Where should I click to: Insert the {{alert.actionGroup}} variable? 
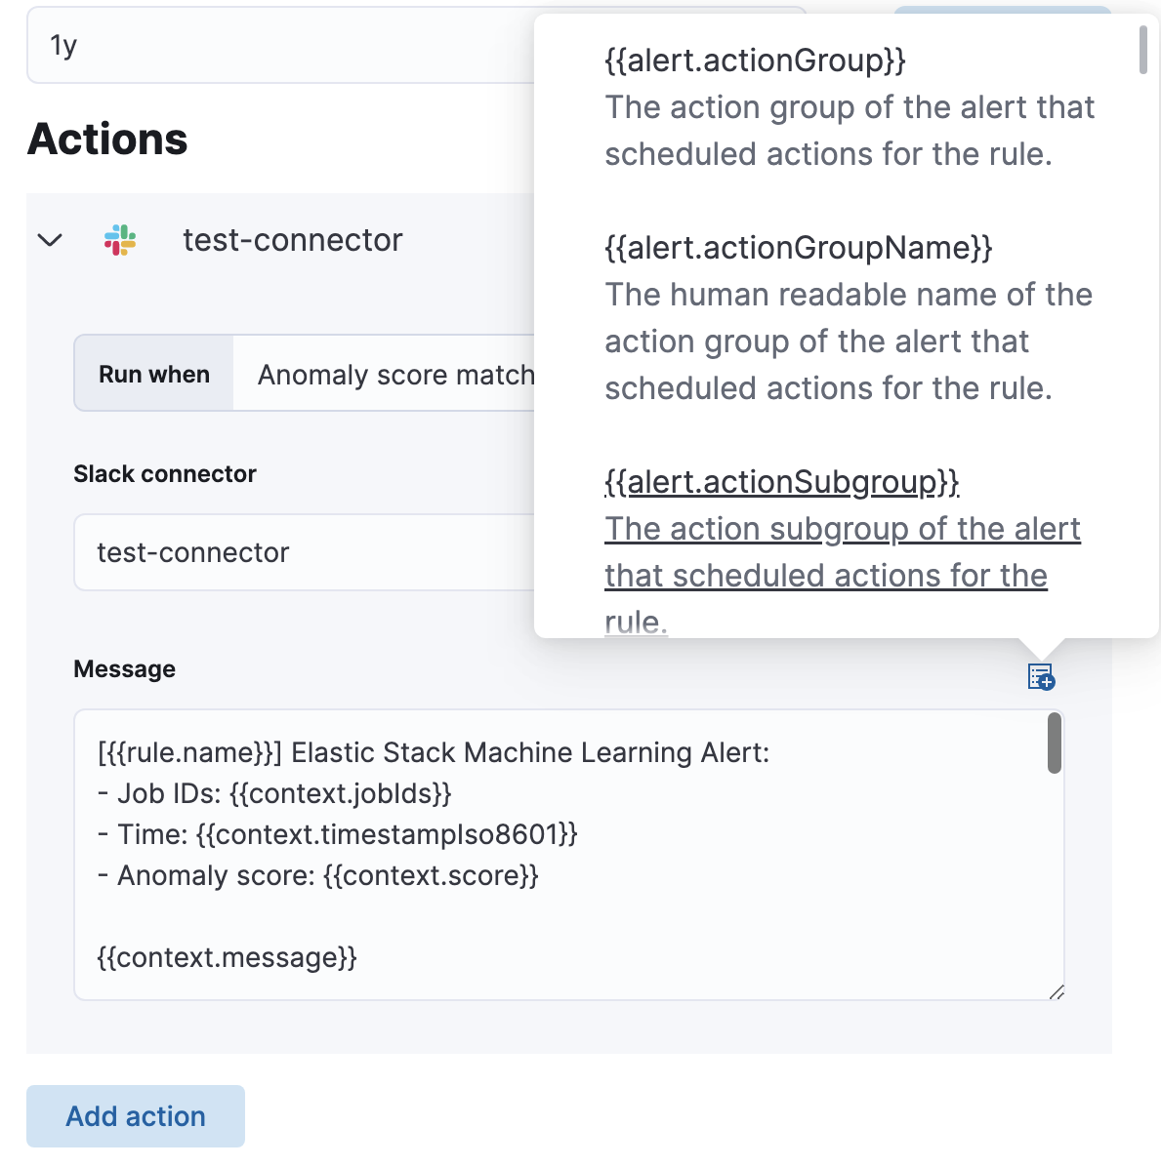click(x=754, y=60)
